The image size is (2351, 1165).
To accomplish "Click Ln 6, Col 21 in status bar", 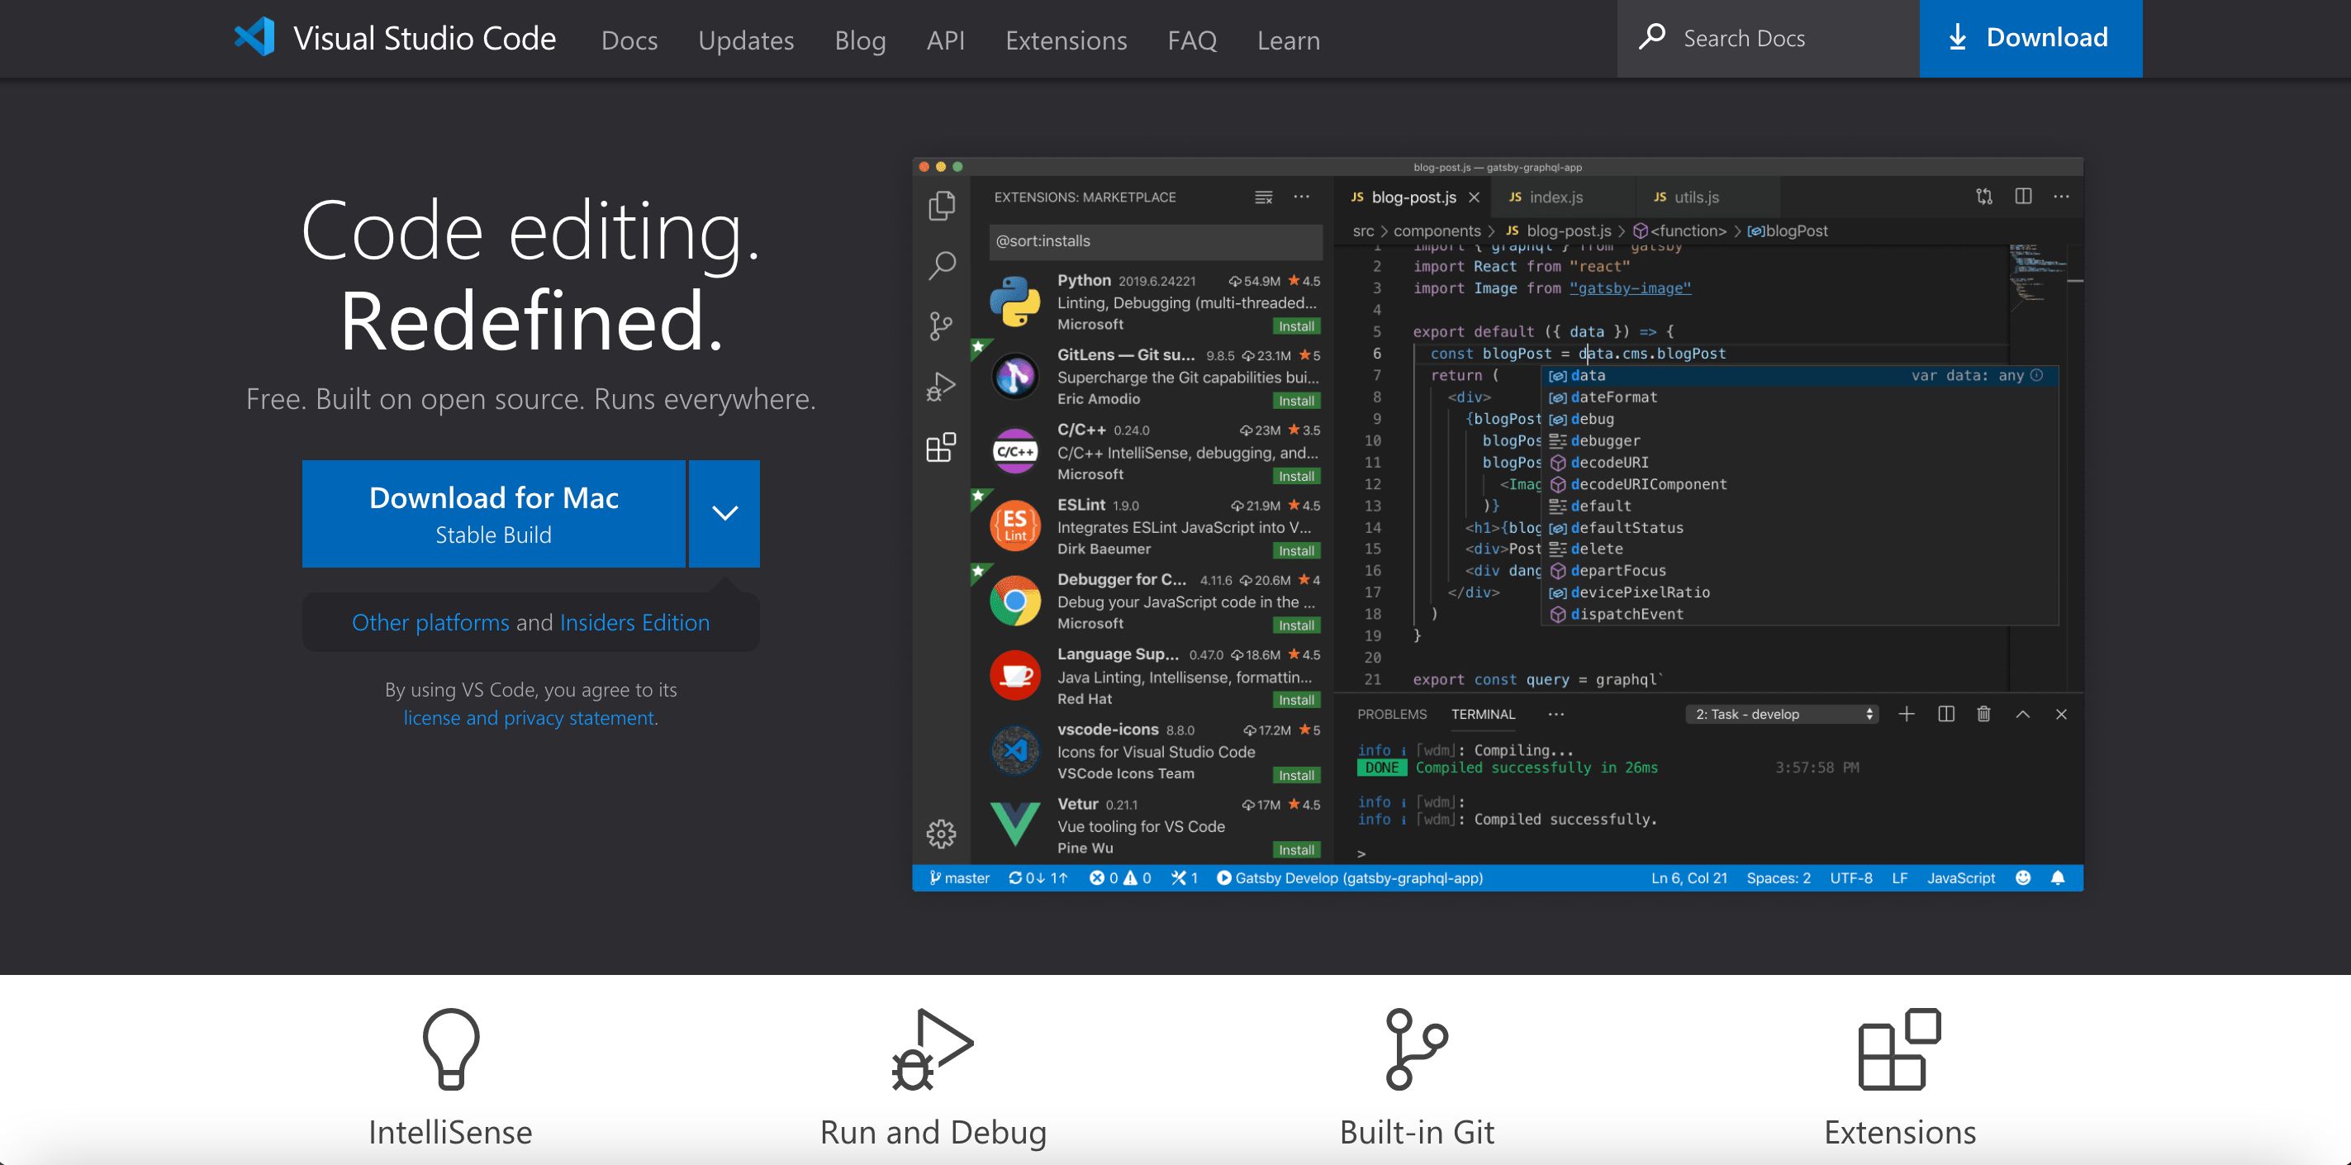I will tap(1689, 878).
